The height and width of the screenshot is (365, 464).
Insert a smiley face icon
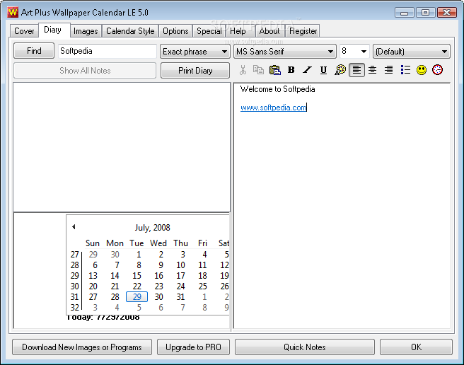pyautogui.click(x=422, y=70)
